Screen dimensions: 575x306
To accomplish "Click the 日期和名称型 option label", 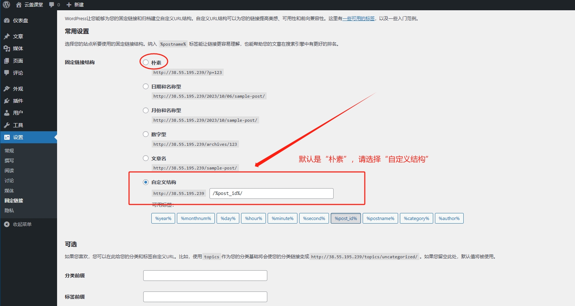I will coord(166,87).
